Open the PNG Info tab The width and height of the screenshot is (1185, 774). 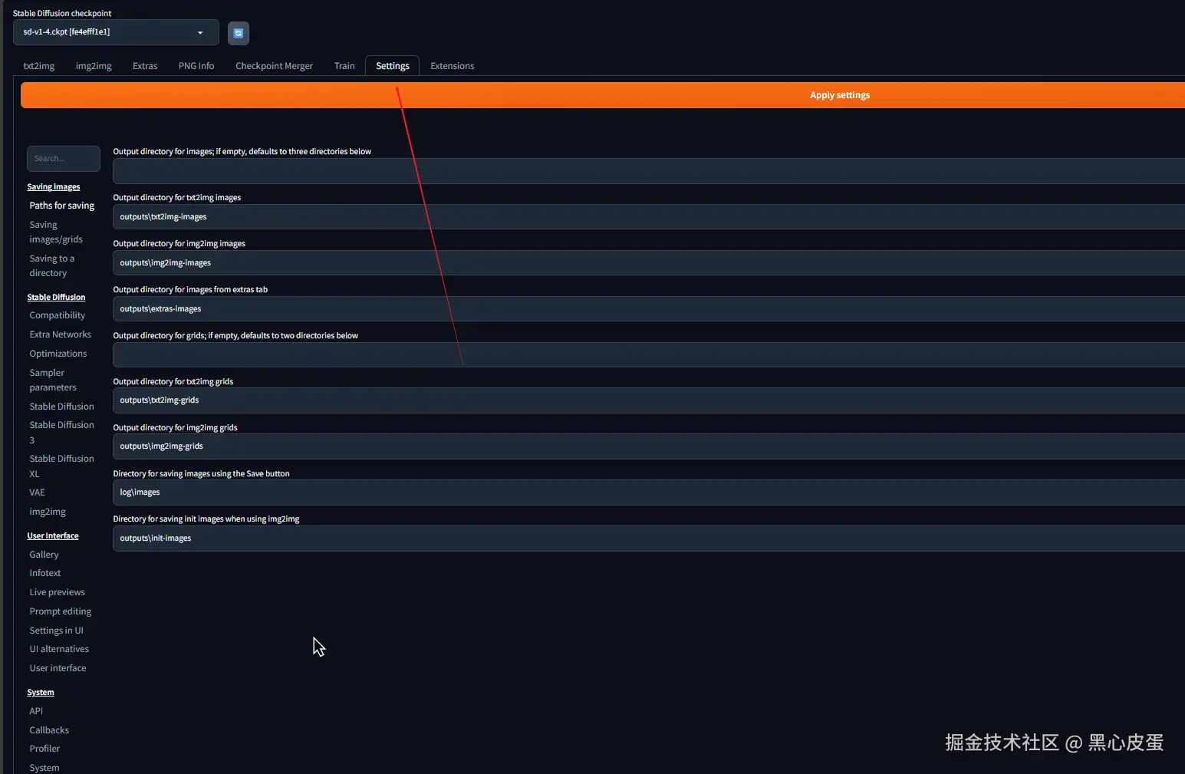pos(196,66)
